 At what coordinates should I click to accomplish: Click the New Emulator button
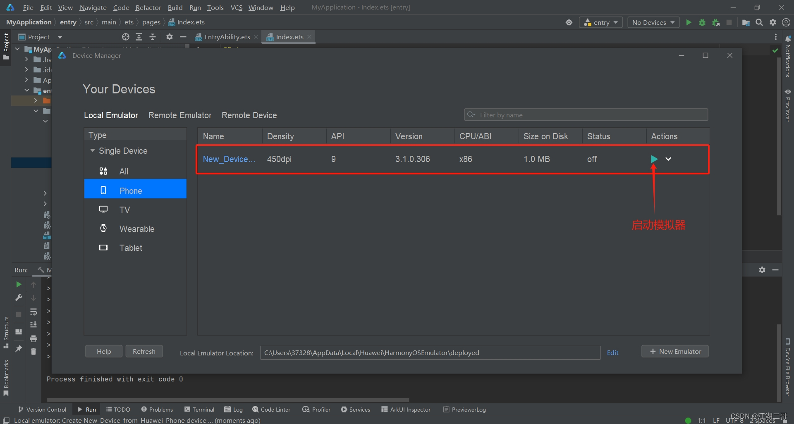675,351
